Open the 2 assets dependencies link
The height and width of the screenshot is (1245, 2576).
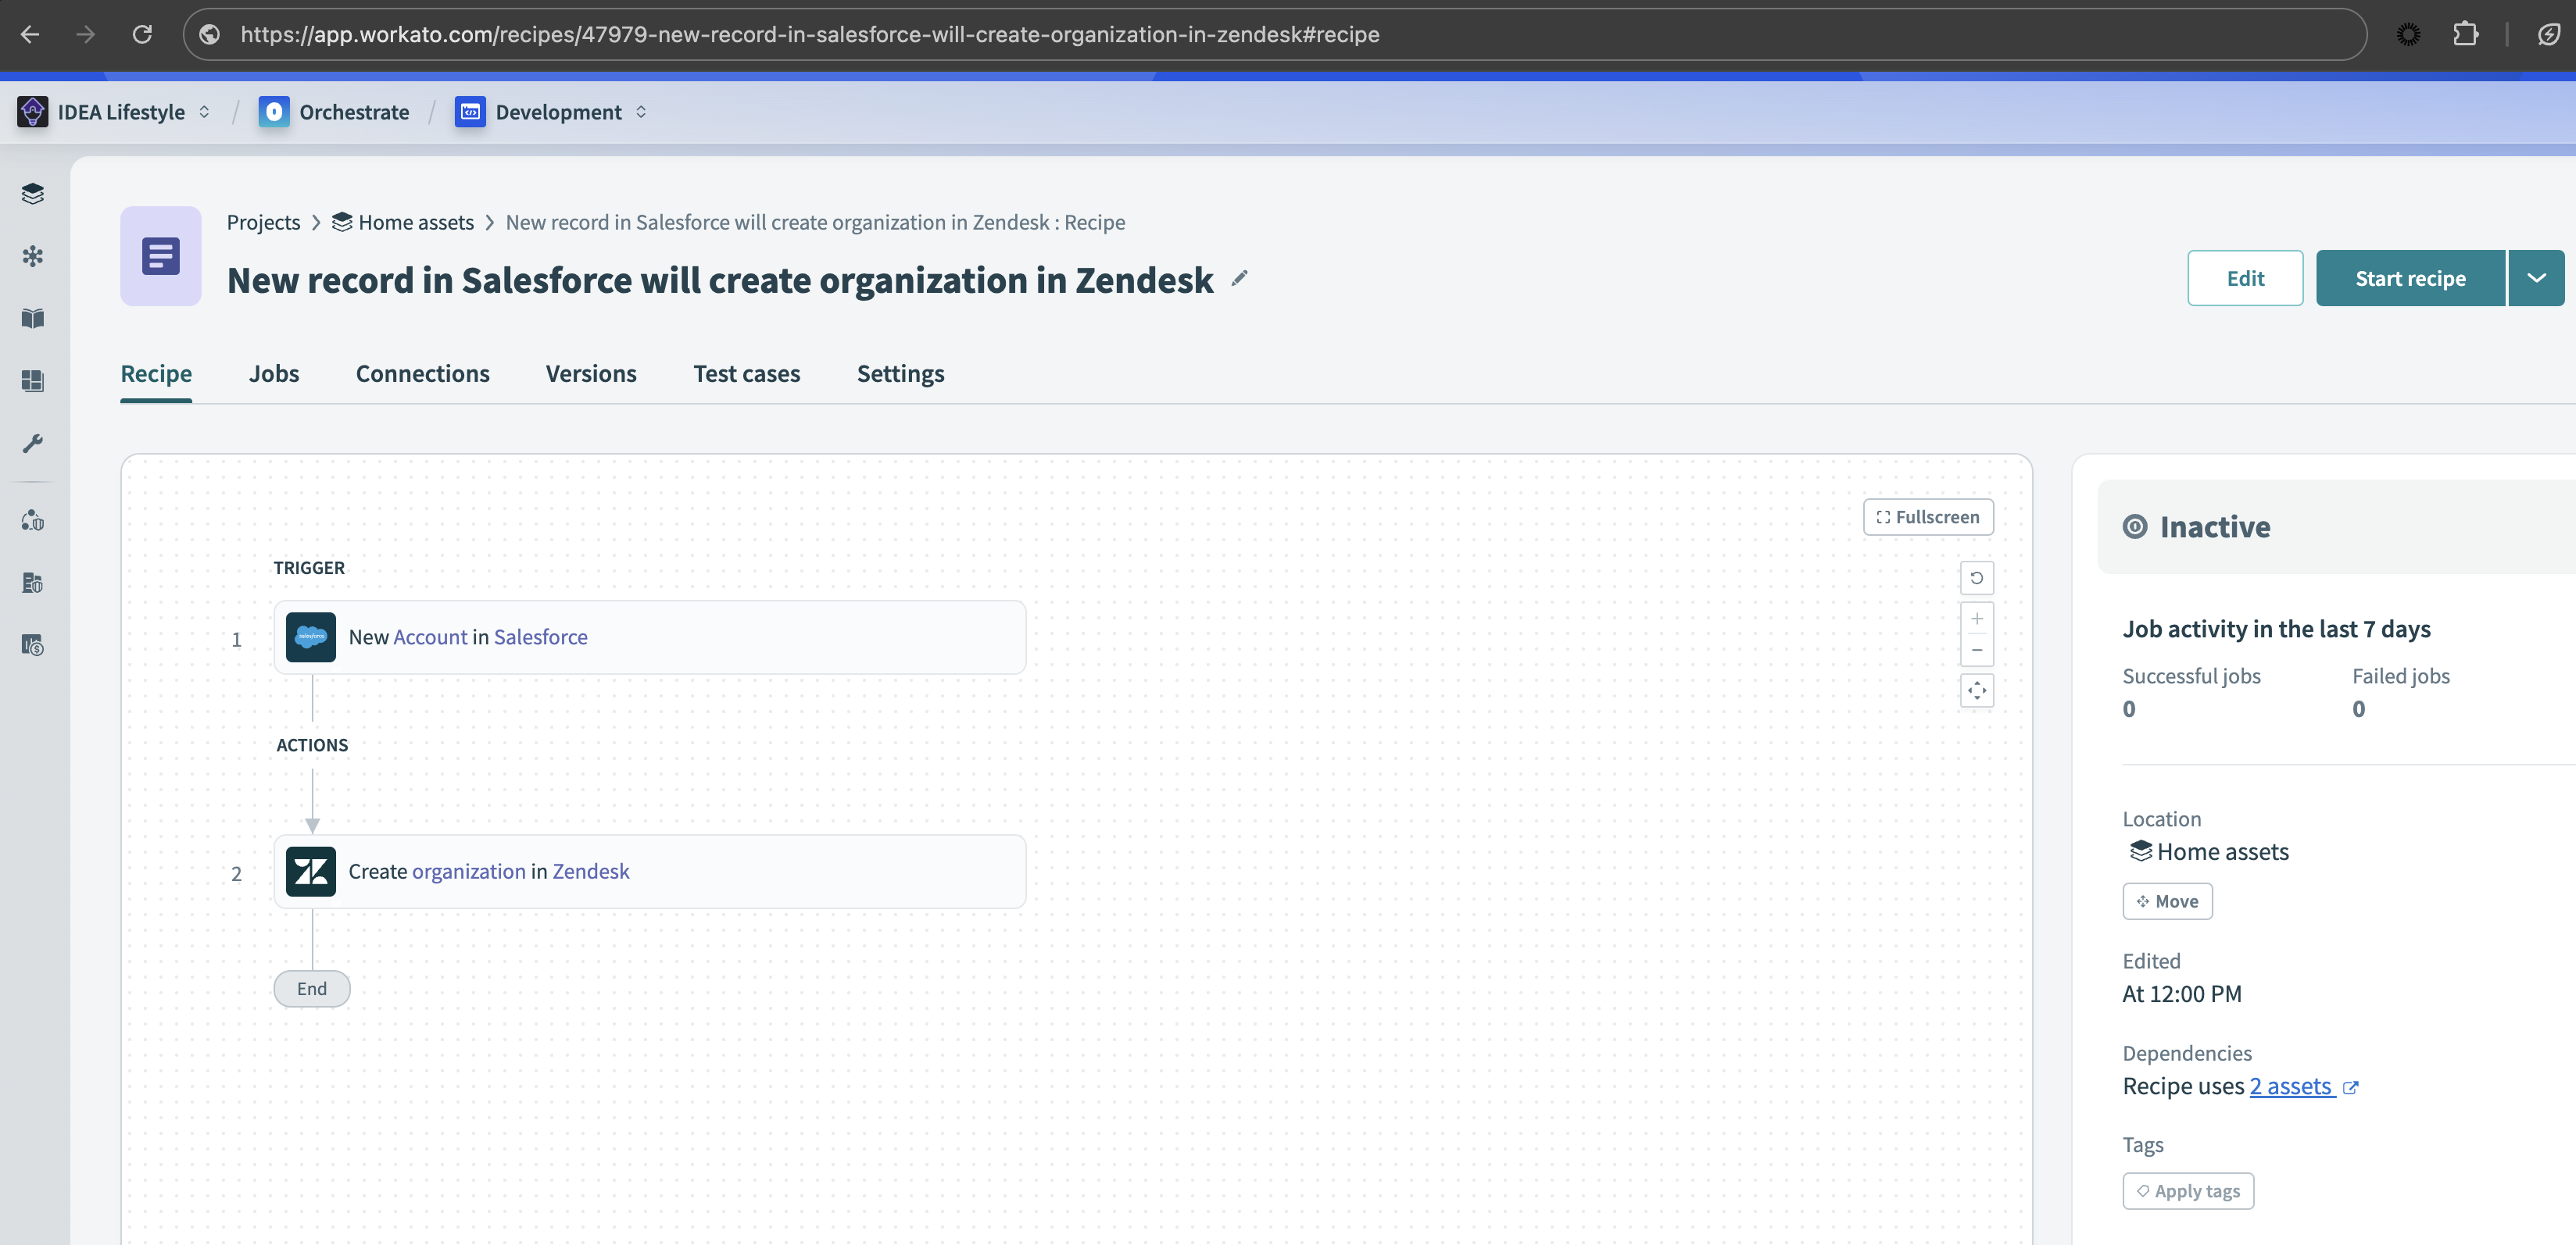point(2291,1086)
